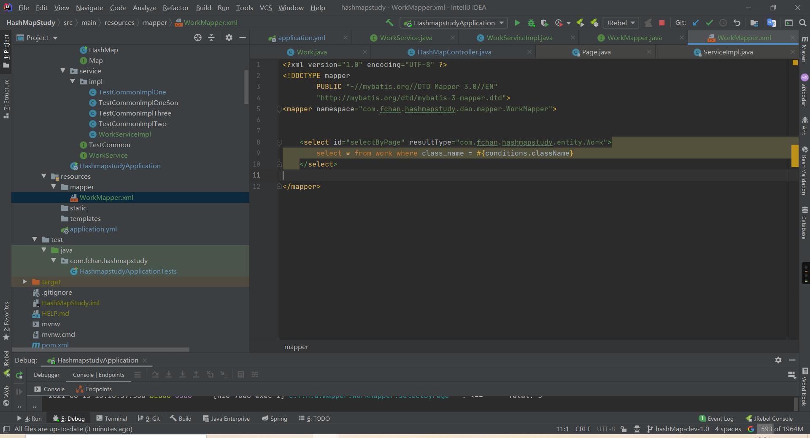Open Terminal tool window
This screenshot has height=438, width=810.
111,419
